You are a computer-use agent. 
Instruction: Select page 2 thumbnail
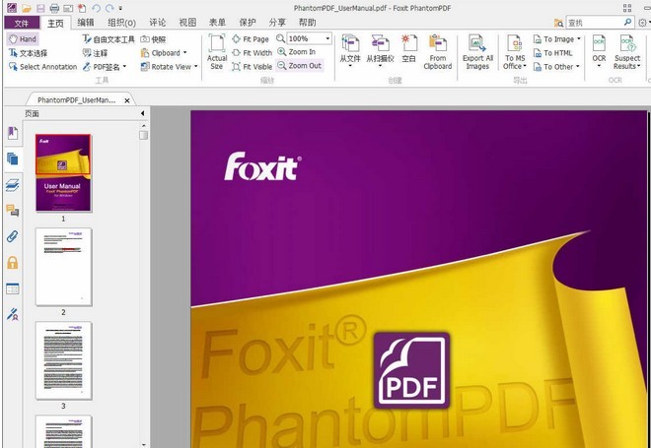63,267
